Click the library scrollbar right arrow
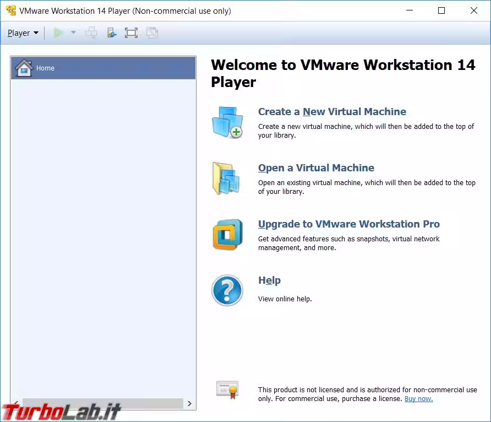 189,403
